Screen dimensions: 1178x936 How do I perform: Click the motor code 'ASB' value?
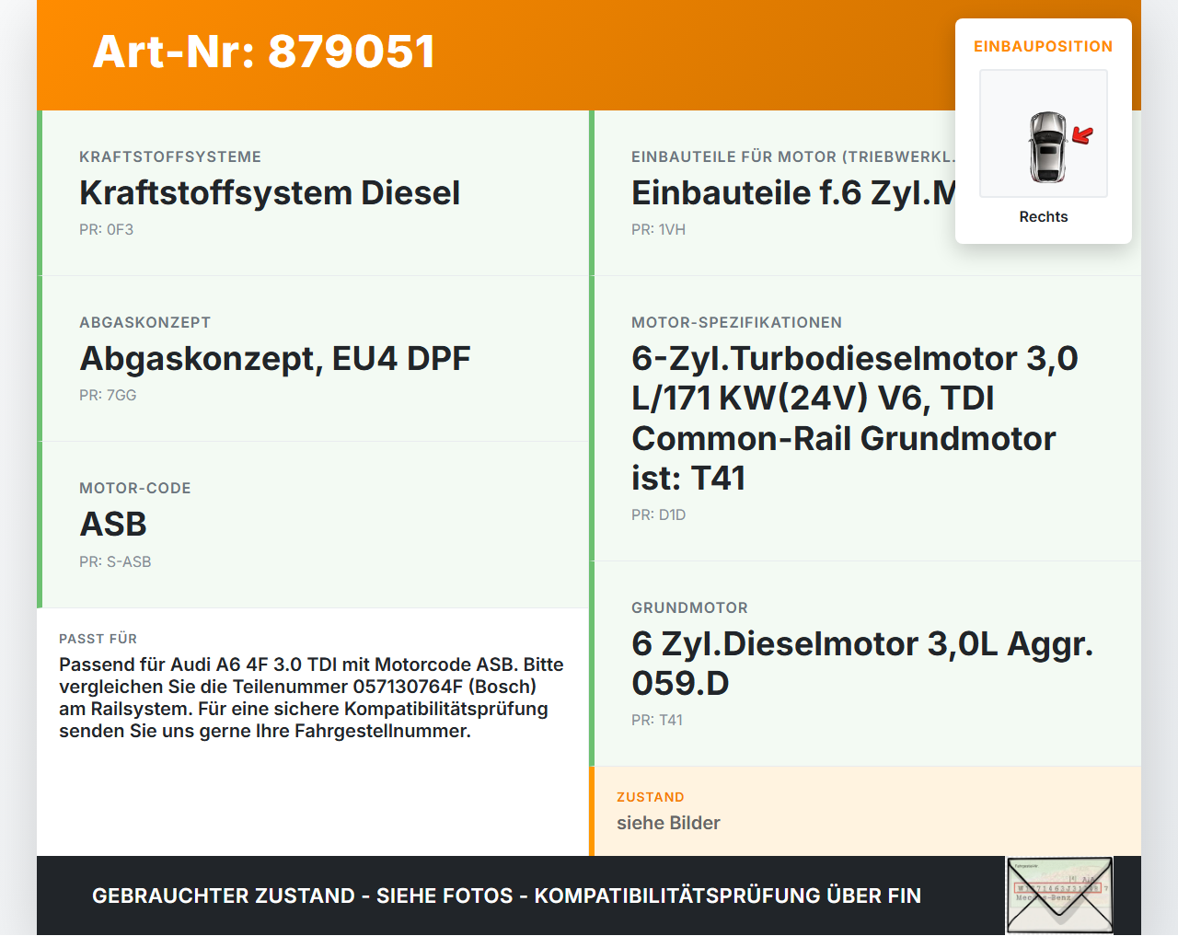(113, 525)
